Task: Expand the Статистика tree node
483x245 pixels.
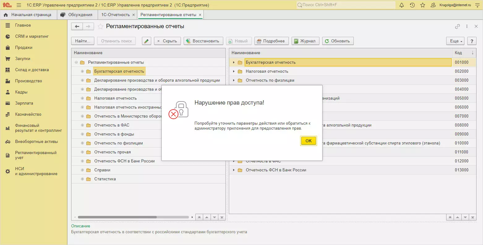Action: pyautogui.click(x=82, y=179)
